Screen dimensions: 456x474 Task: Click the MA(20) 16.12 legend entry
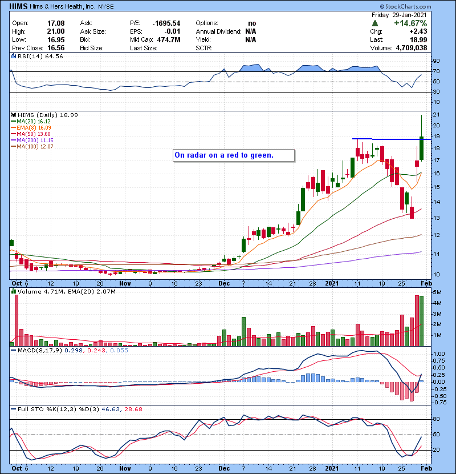(31, 121)
